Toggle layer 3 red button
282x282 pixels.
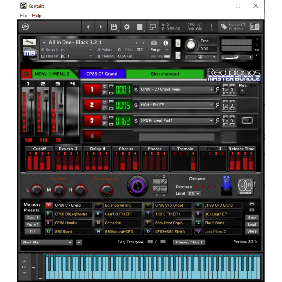click(92, 120)
